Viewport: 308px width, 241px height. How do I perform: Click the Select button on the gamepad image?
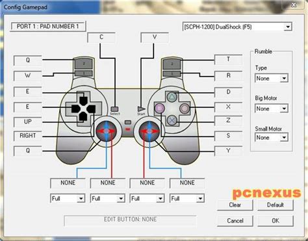tap(114, 108)
